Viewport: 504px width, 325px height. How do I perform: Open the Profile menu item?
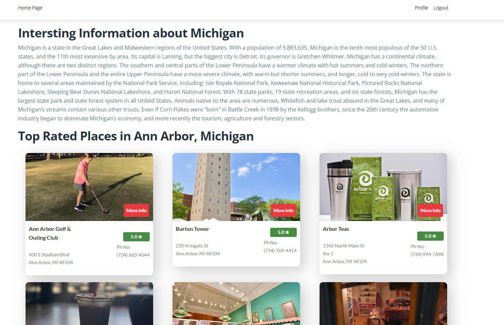421,8
